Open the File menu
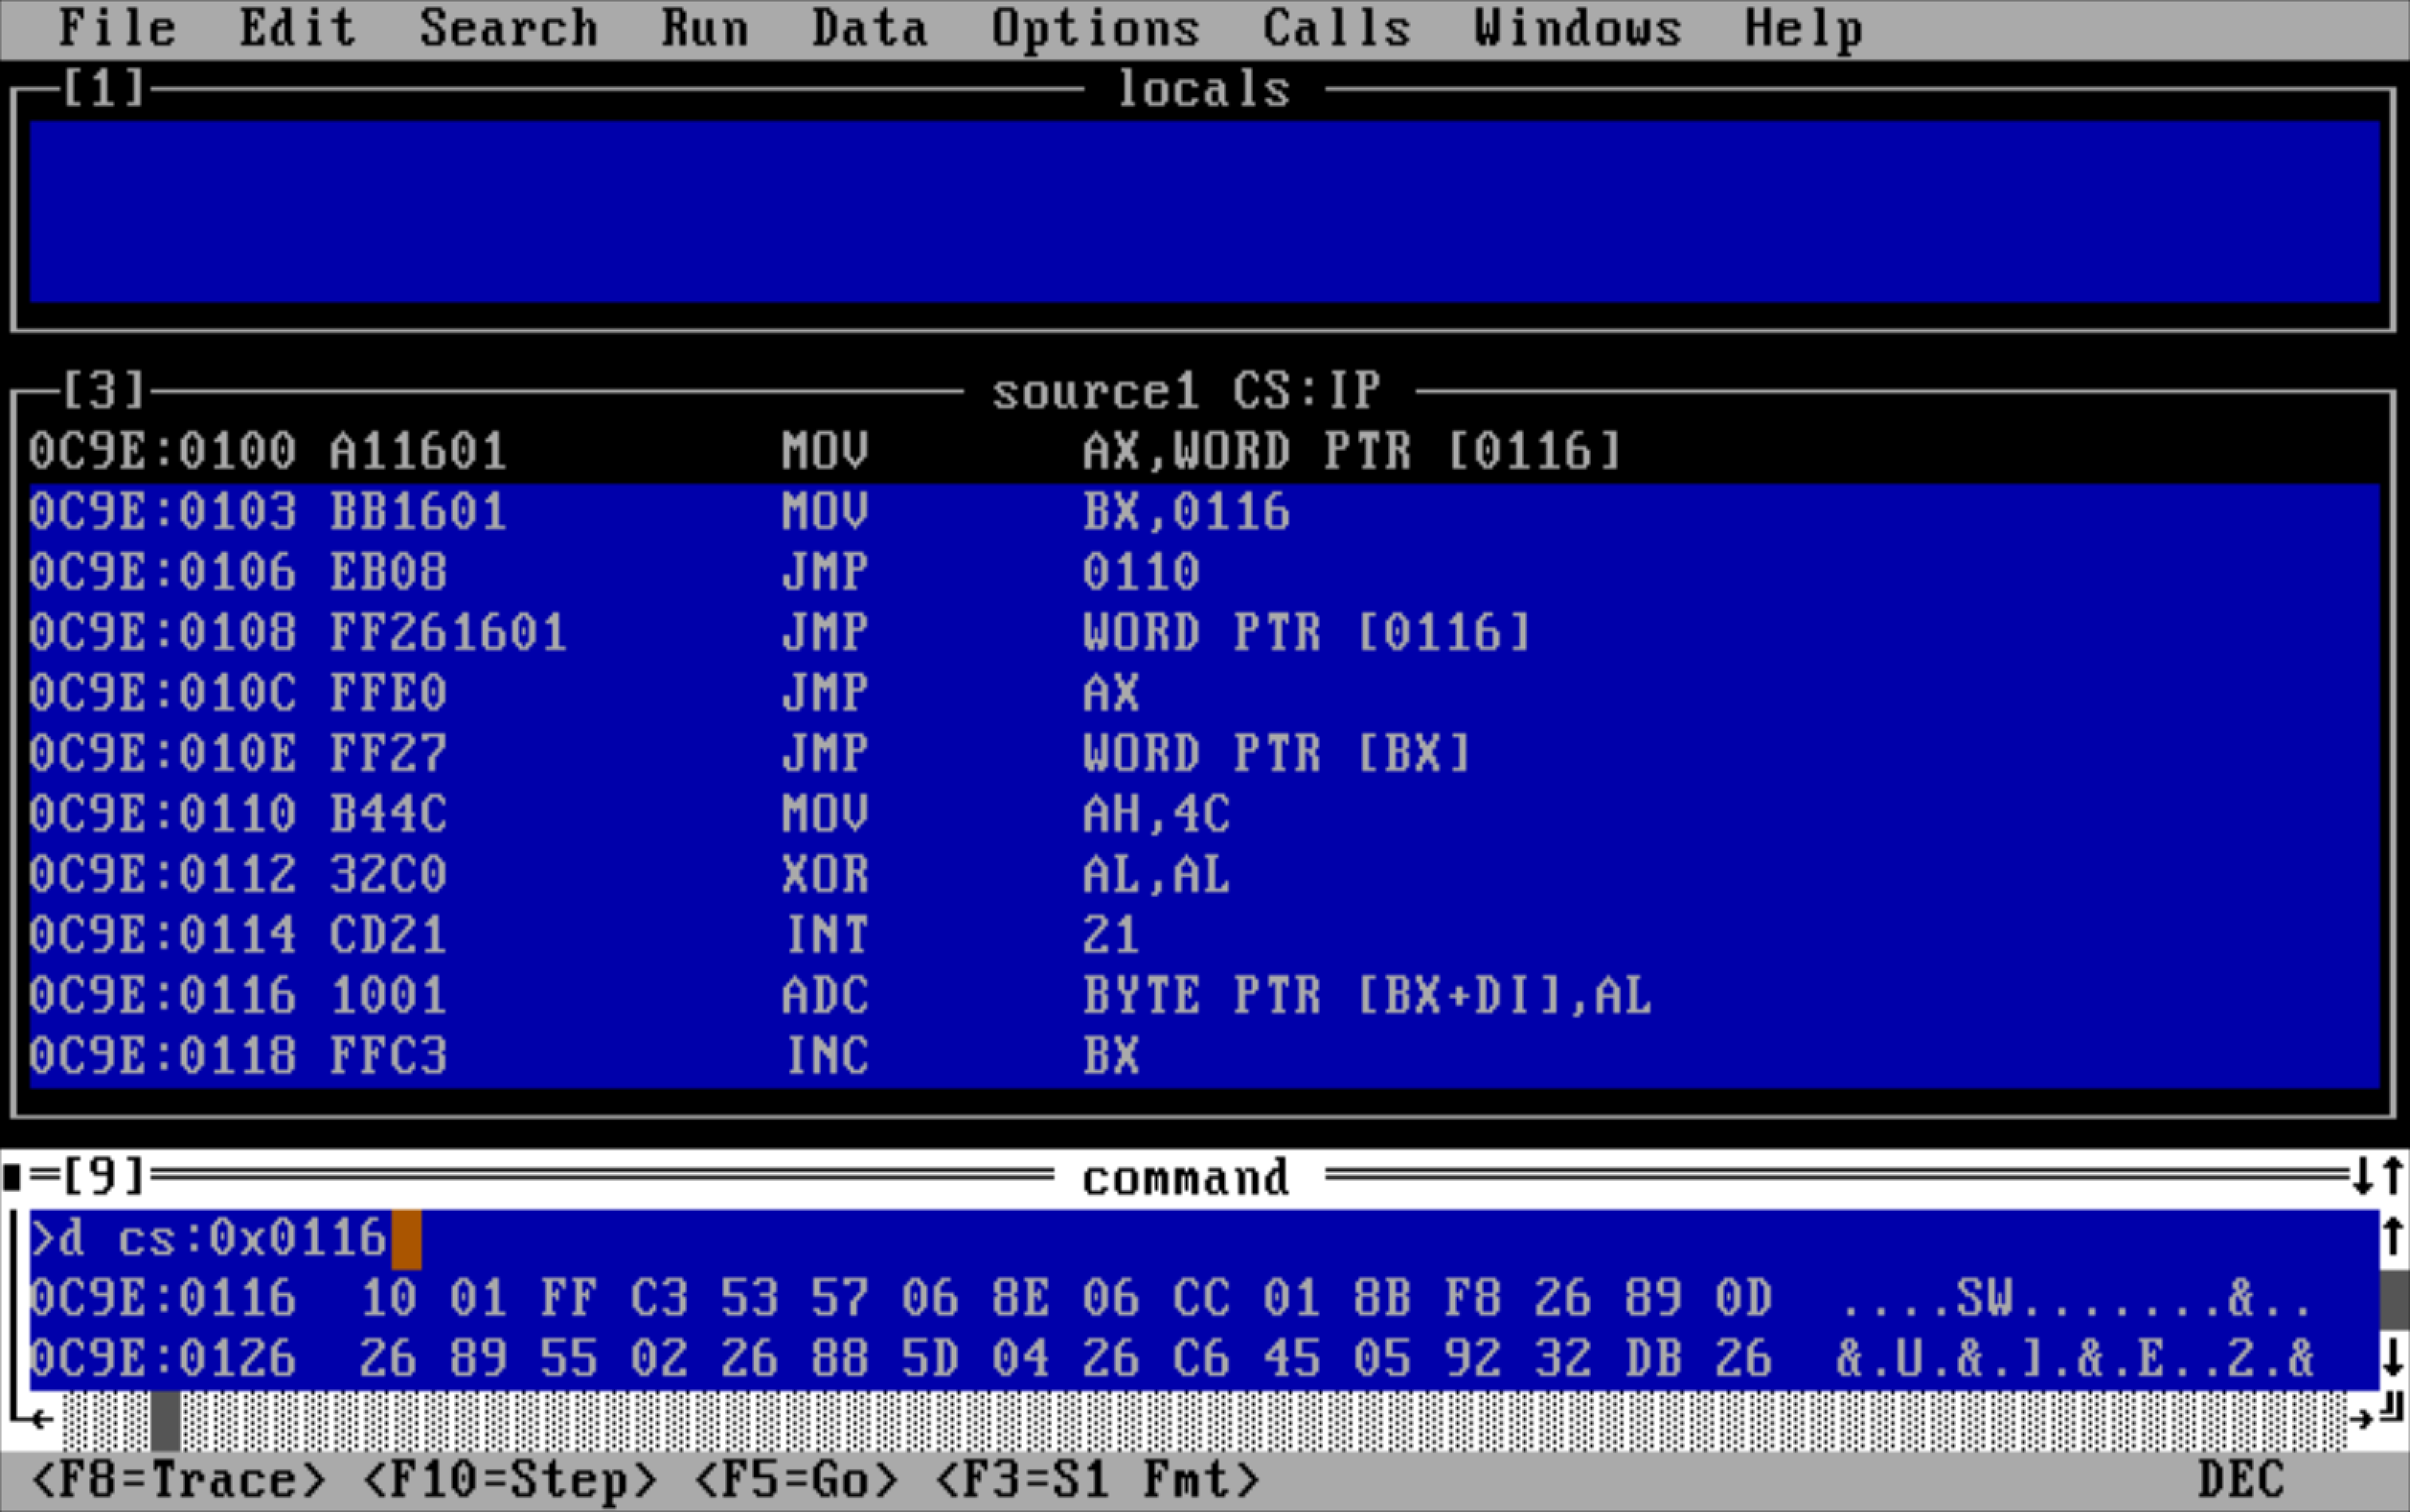Viewport: 2410px width, 1512px height. tap(117, 28)
